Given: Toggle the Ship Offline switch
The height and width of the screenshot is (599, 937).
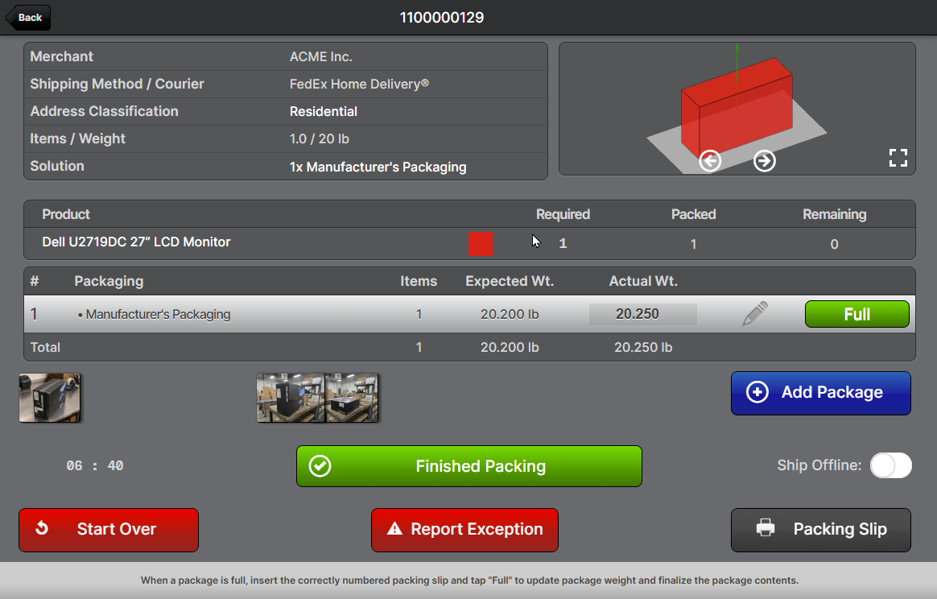Looking at the screenshot, I should [x=890, y=465].
